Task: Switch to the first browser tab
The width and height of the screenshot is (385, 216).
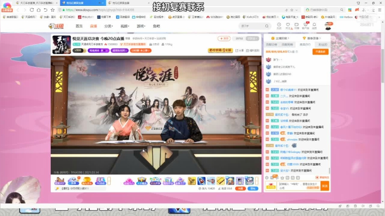Action: tap(36, 3)
